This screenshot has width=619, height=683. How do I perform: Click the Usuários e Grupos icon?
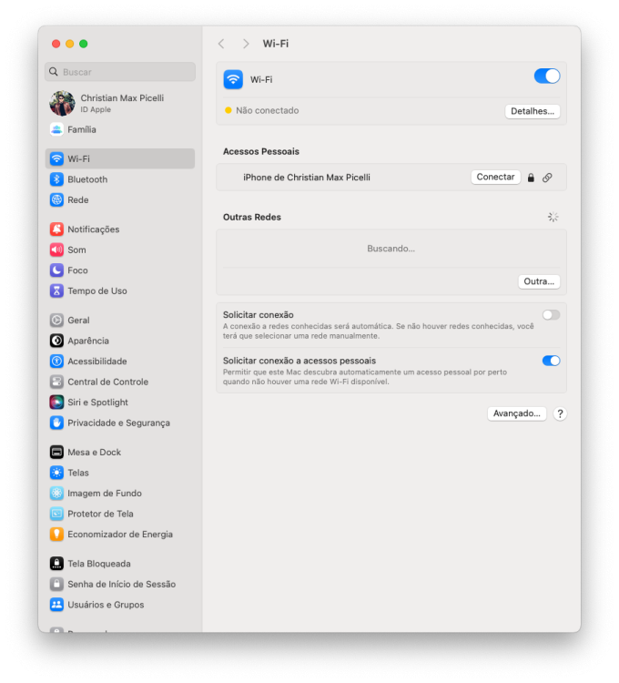pyautogui.click(x=56, y=604)
